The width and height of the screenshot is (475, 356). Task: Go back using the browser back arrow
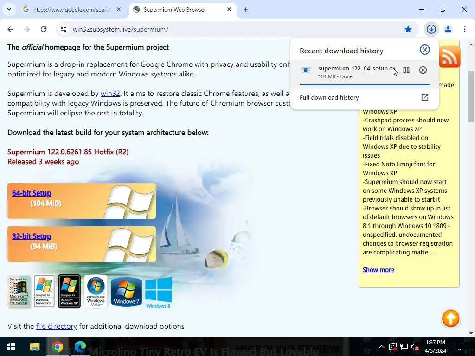point(10,29)
